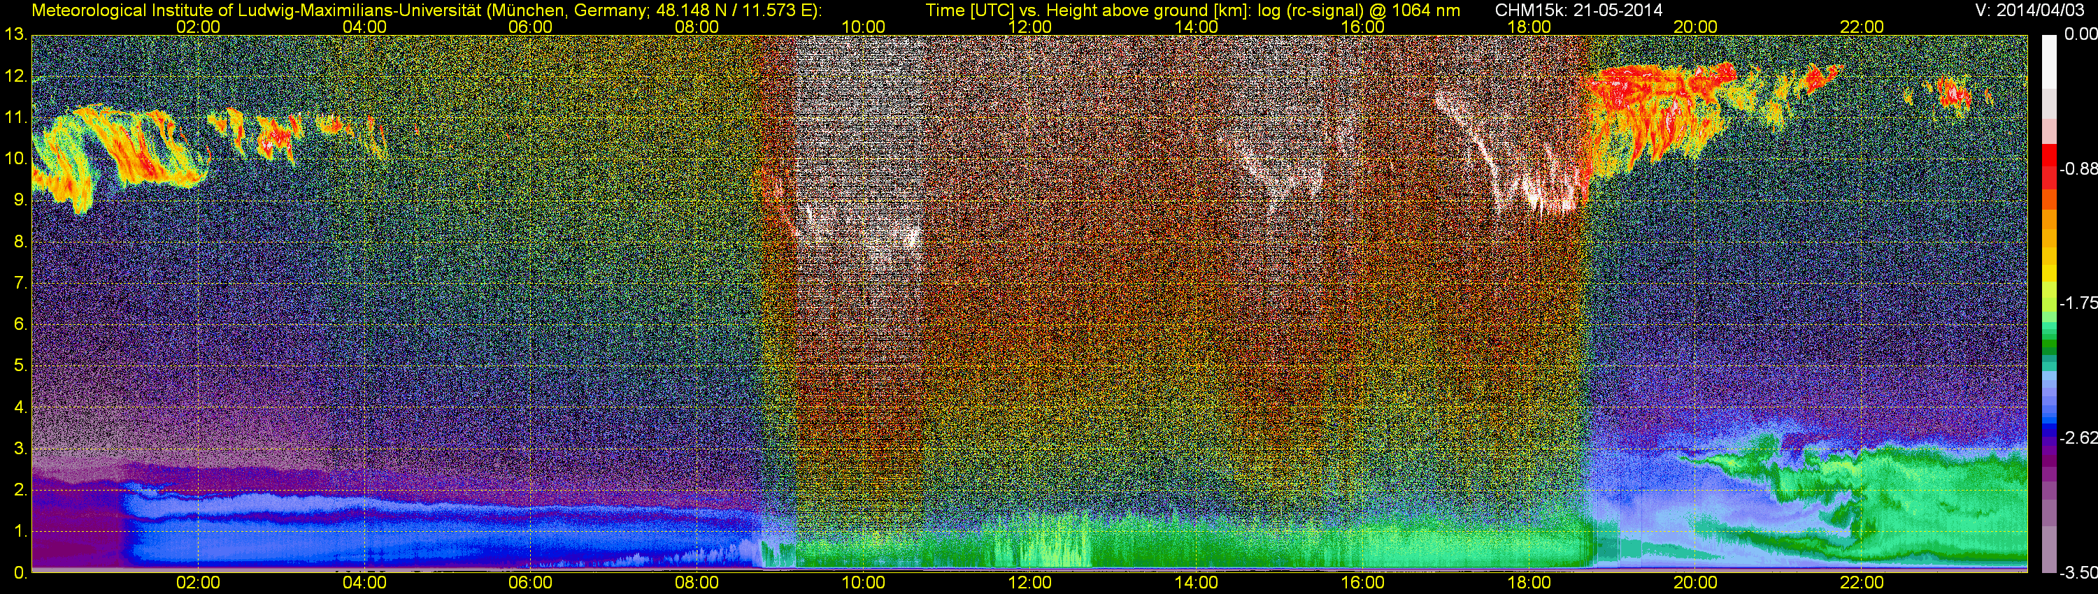Click the 20:00 tick on the bottom time axis
The image size is (2098, 594).
pos(1696,583)
